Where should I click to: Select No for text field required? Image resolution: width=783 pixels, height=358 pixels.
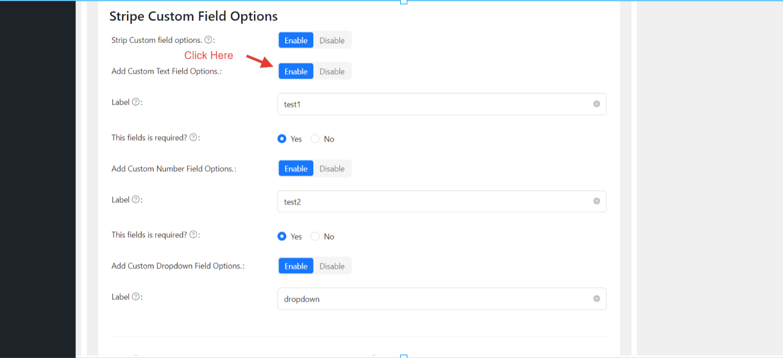(315, 139)
